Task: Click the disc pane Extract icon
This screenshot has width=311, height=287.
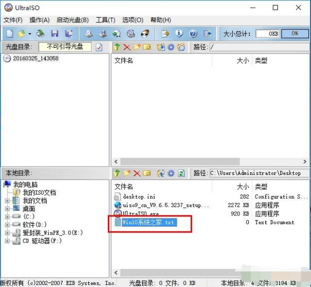Action: (x=161, y=47)
